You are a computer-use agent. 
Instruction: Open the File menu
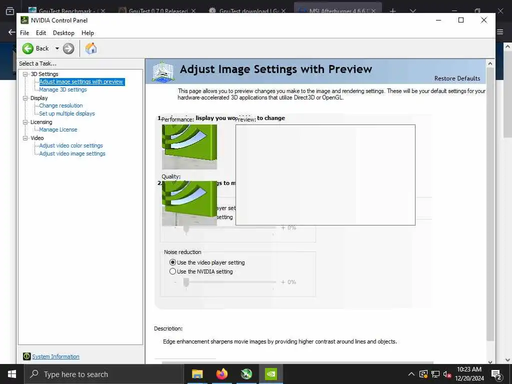click(x=24, y=33)
